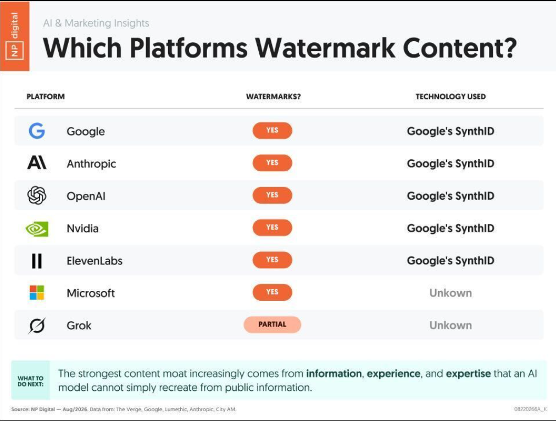Click the Anthropic logo icon
The height and width of the screenshot is (421, 556).
coord(37,163)
